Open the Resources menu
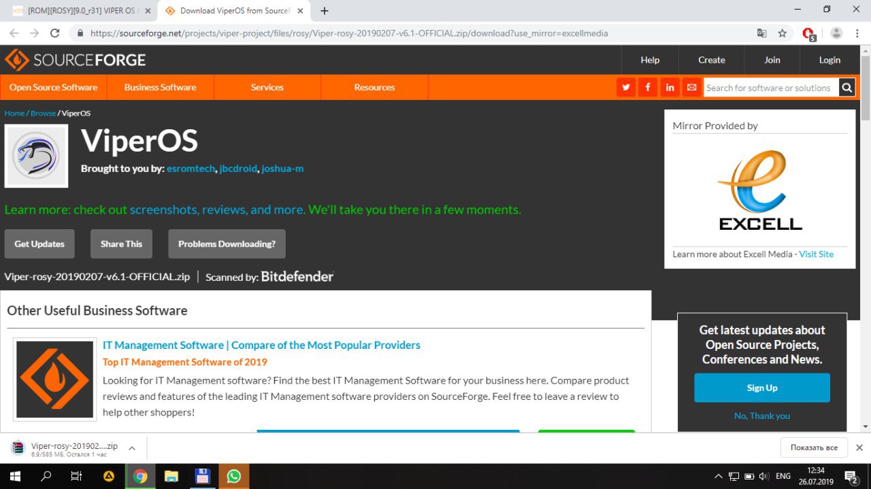The image size is (871, 489). (x=374, y=87)
